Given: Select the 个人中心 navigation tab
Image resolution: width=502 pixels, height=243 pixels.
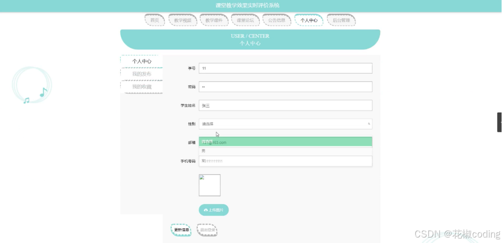Looking at the screenshot, I should (x=309, y=20).
